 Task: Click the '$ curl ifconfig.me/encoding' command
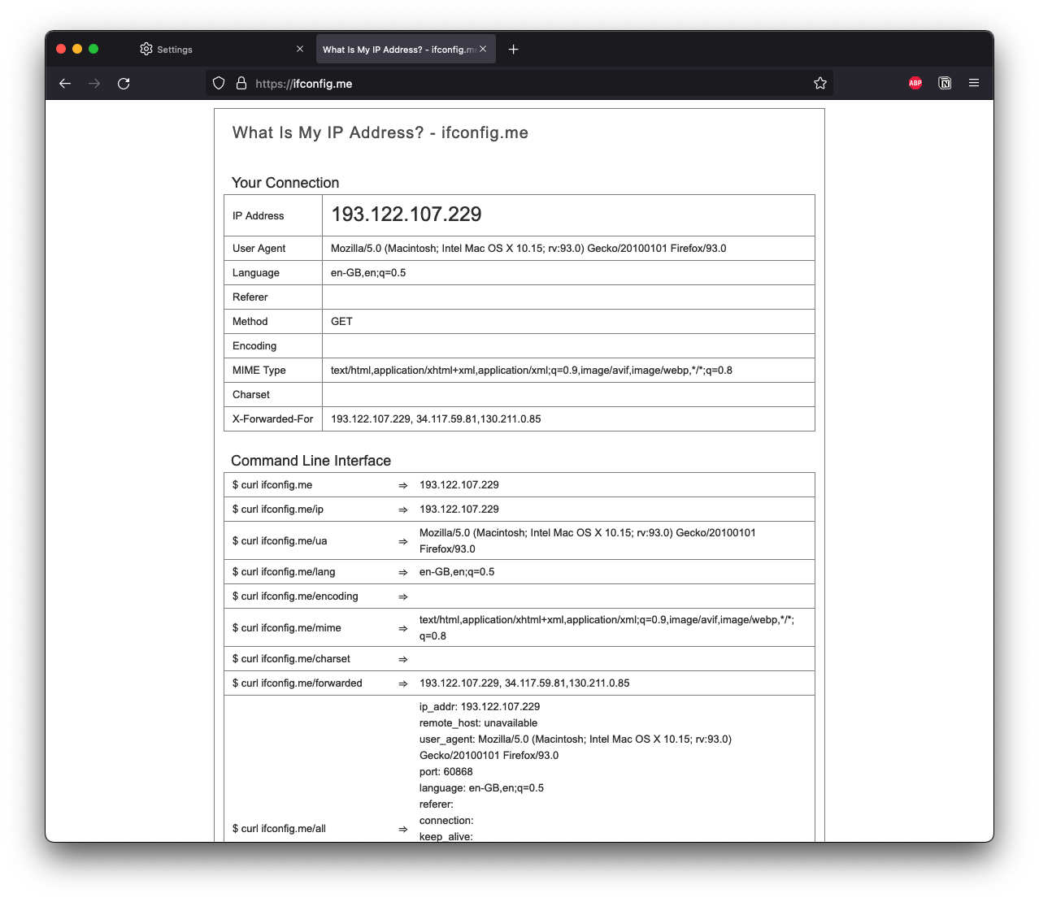[x=295, y=596]
